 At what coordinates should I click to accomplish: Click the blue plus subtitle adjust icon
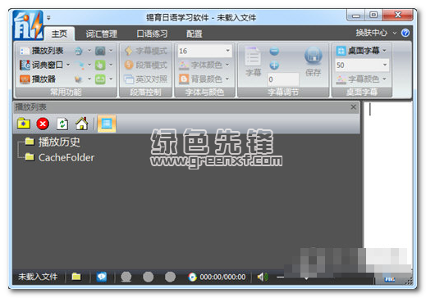click(274, 65)
